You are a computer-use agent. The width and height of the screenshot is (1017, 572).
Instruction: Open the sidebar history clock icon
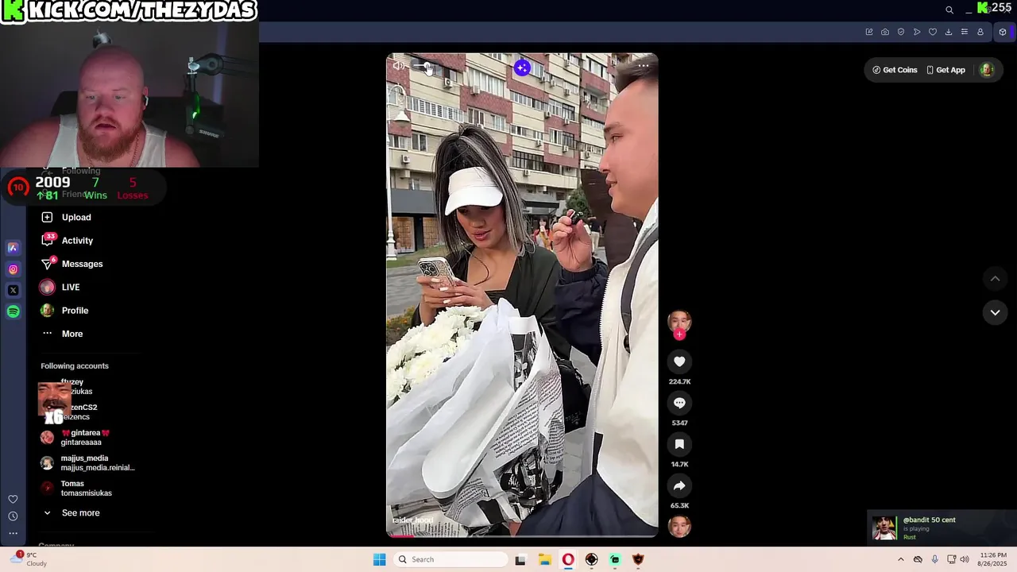[13, 516]
